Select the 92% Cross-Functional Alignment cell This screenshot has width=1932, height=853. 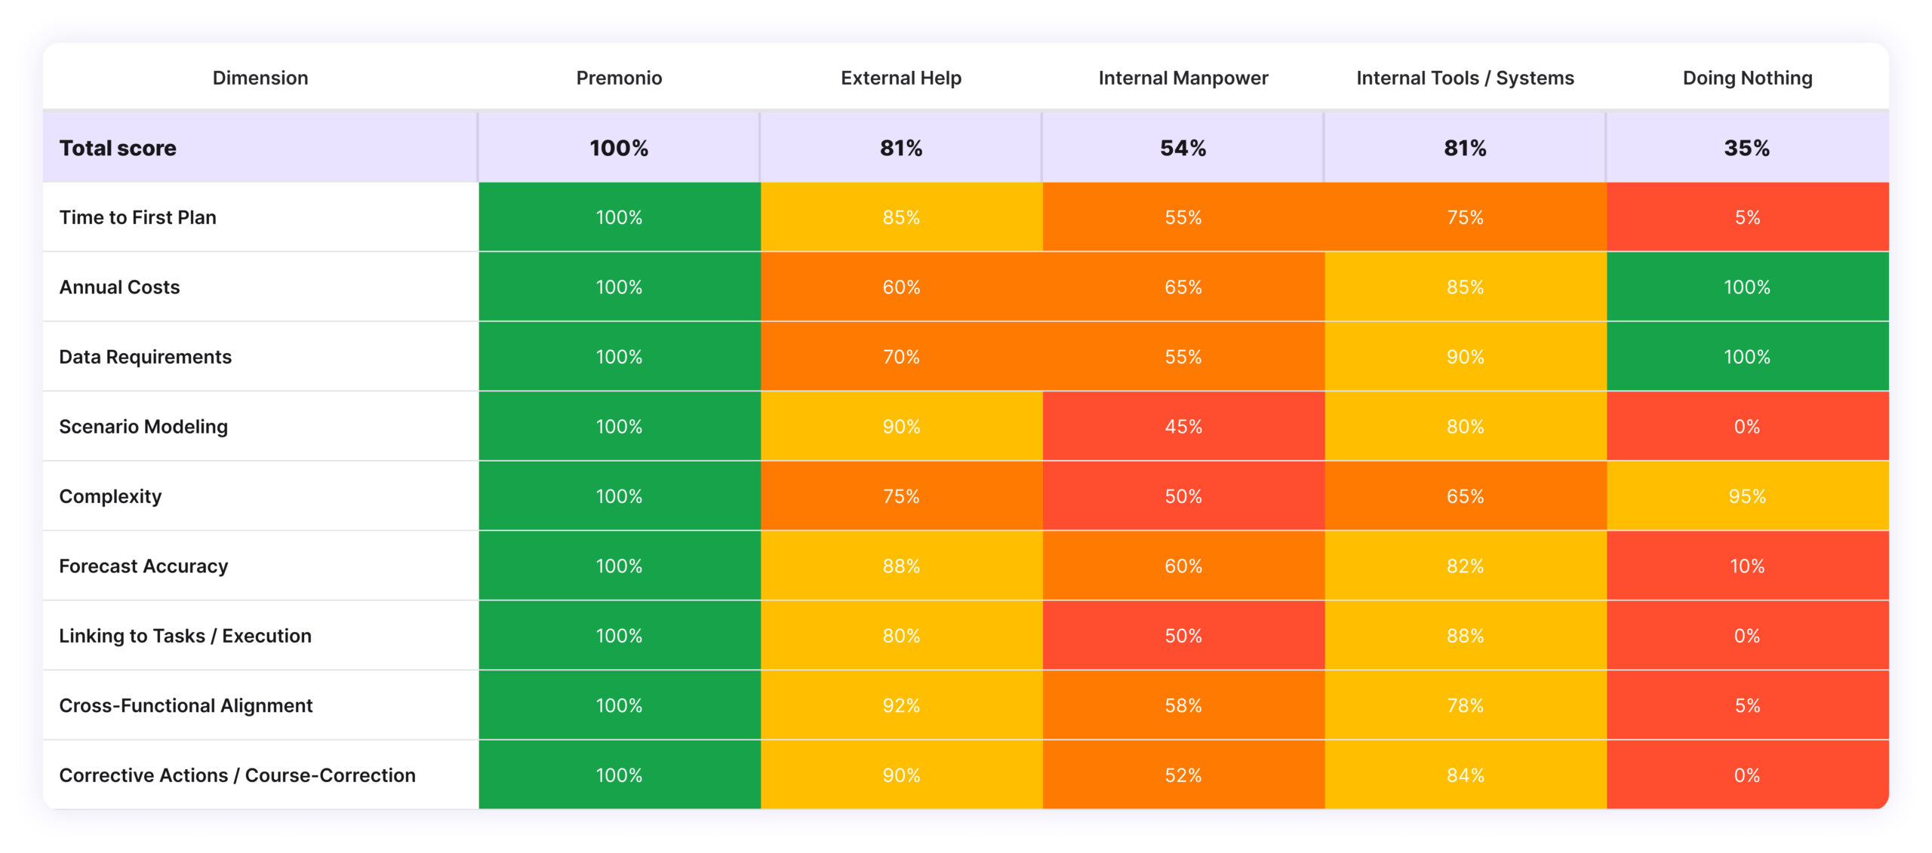901,706
